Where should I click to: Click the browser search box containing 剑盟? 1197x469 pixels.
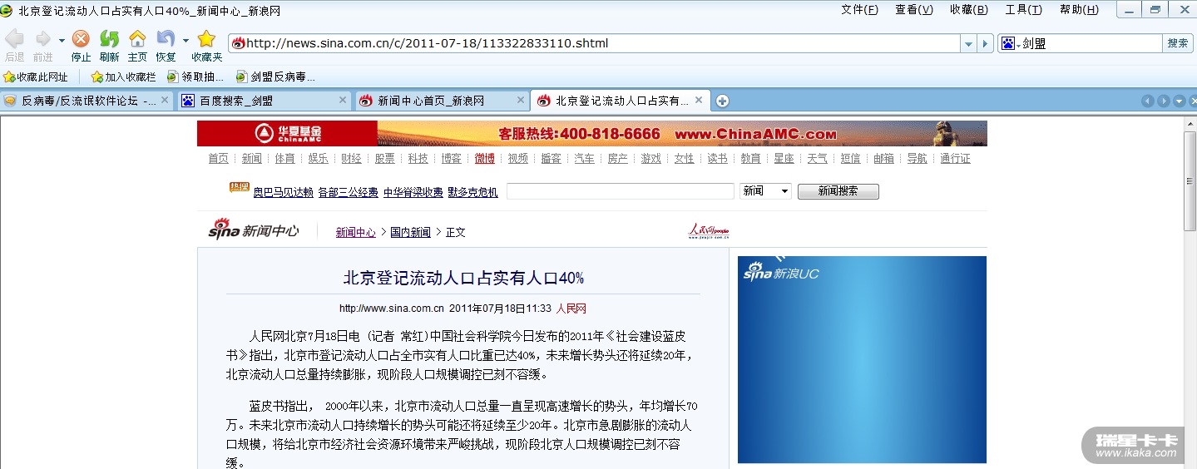coord(1091,43)
